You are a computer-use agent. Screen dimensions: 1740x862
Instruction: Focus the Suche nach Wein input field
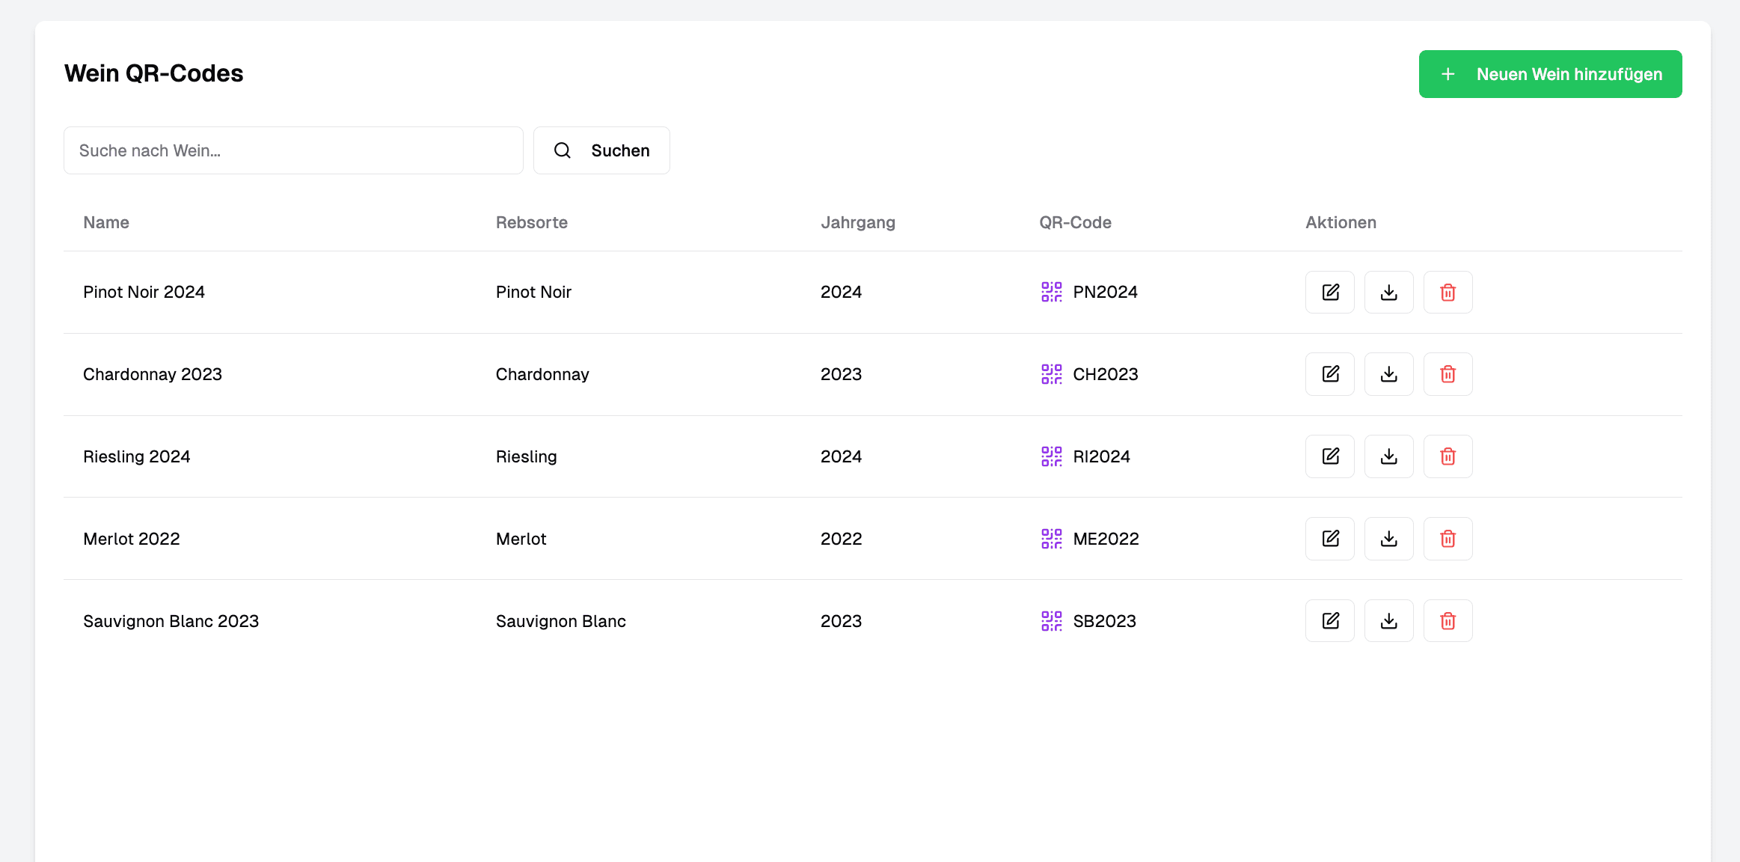293,150
